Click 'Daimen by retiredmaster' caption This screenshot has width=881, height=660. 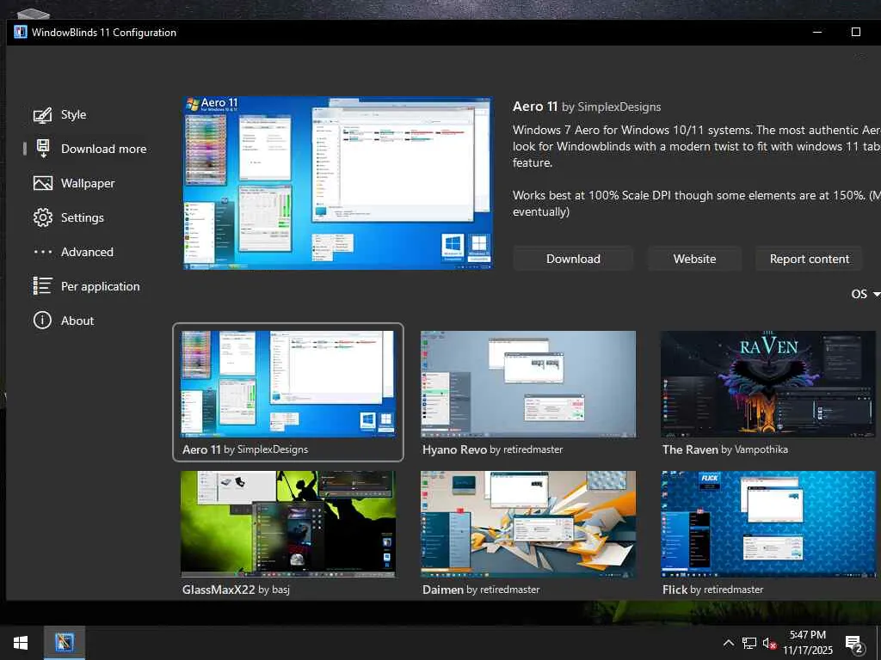(x=481, y=590)
